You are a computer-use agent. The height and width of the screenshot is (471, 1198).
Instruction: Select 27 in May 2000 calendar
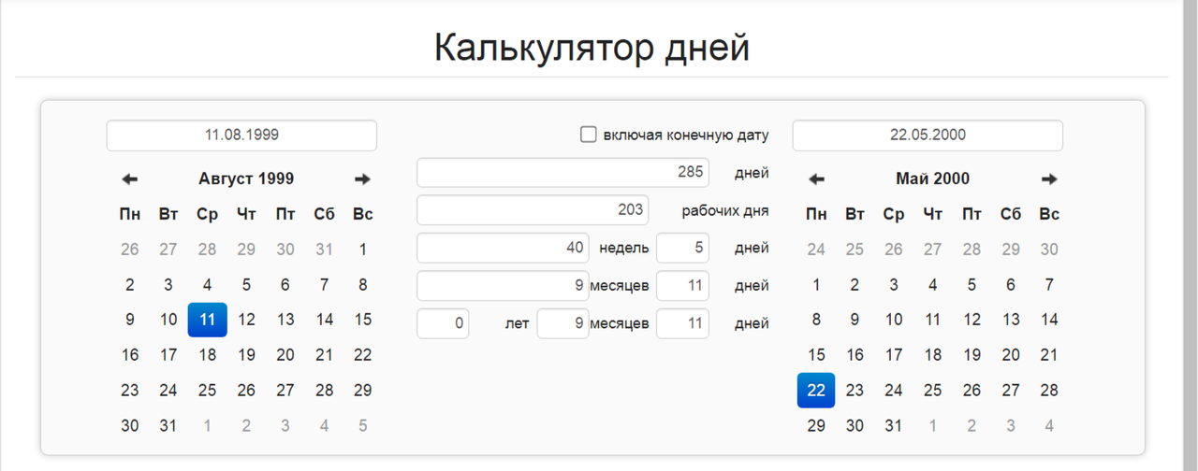tap(1011, 391)
